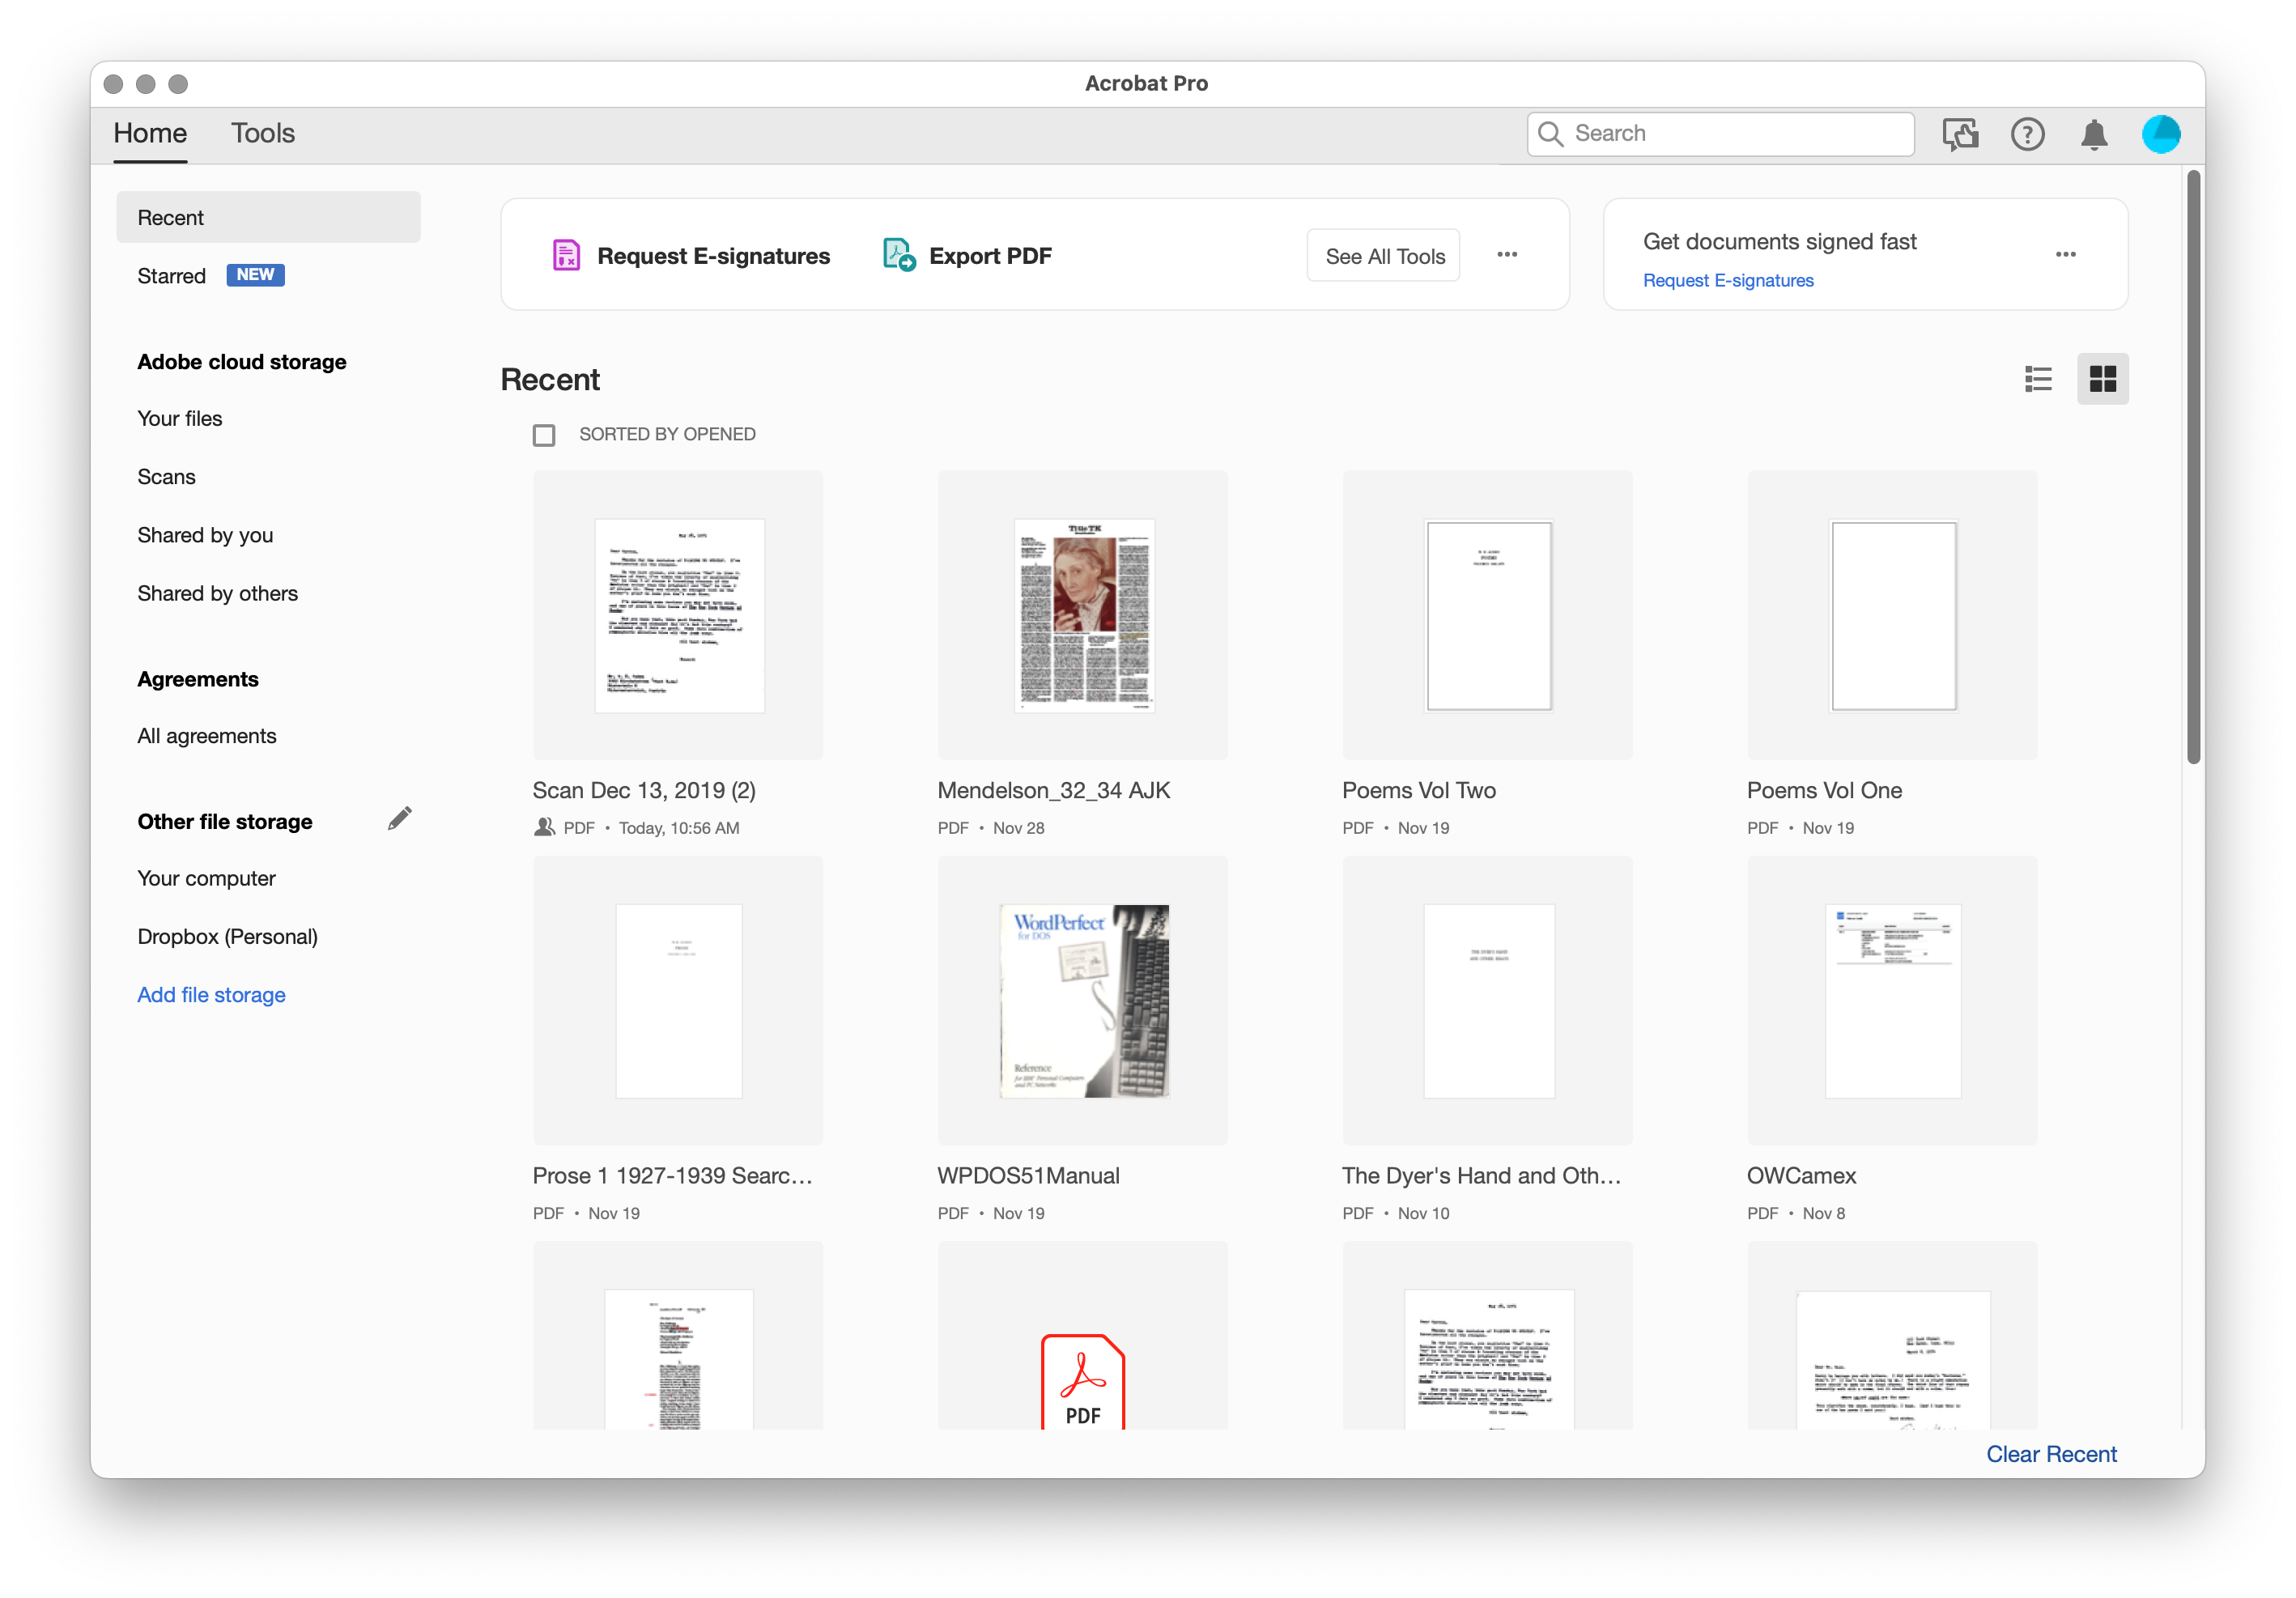Click in the Search field
2296x1598 pixels.
coord(1721,134)
